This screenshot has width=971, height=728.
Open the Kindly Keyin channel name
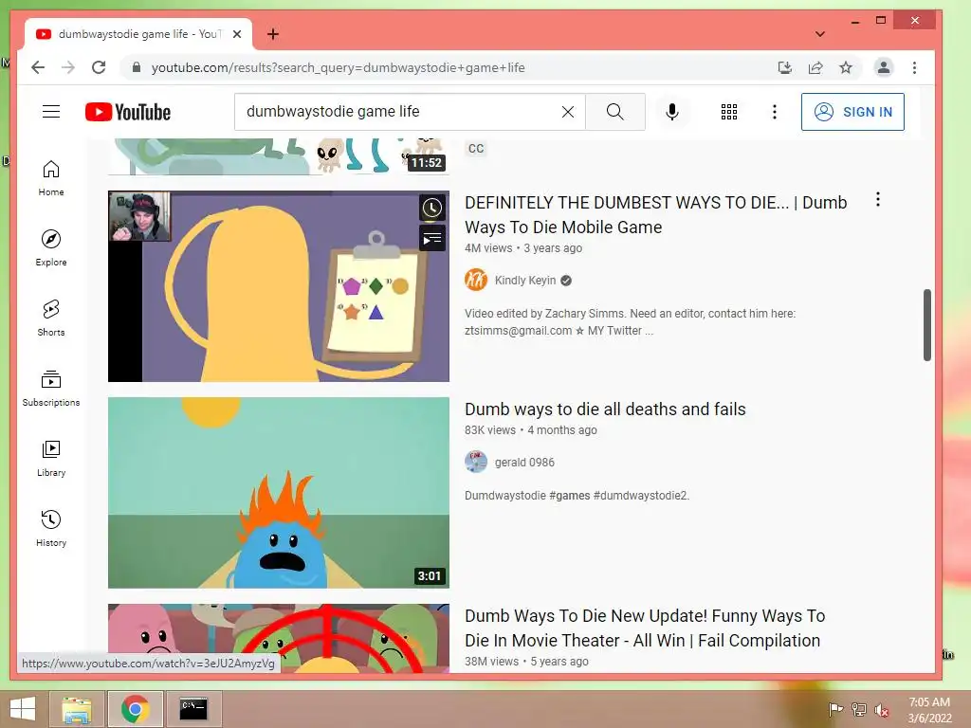525,281
